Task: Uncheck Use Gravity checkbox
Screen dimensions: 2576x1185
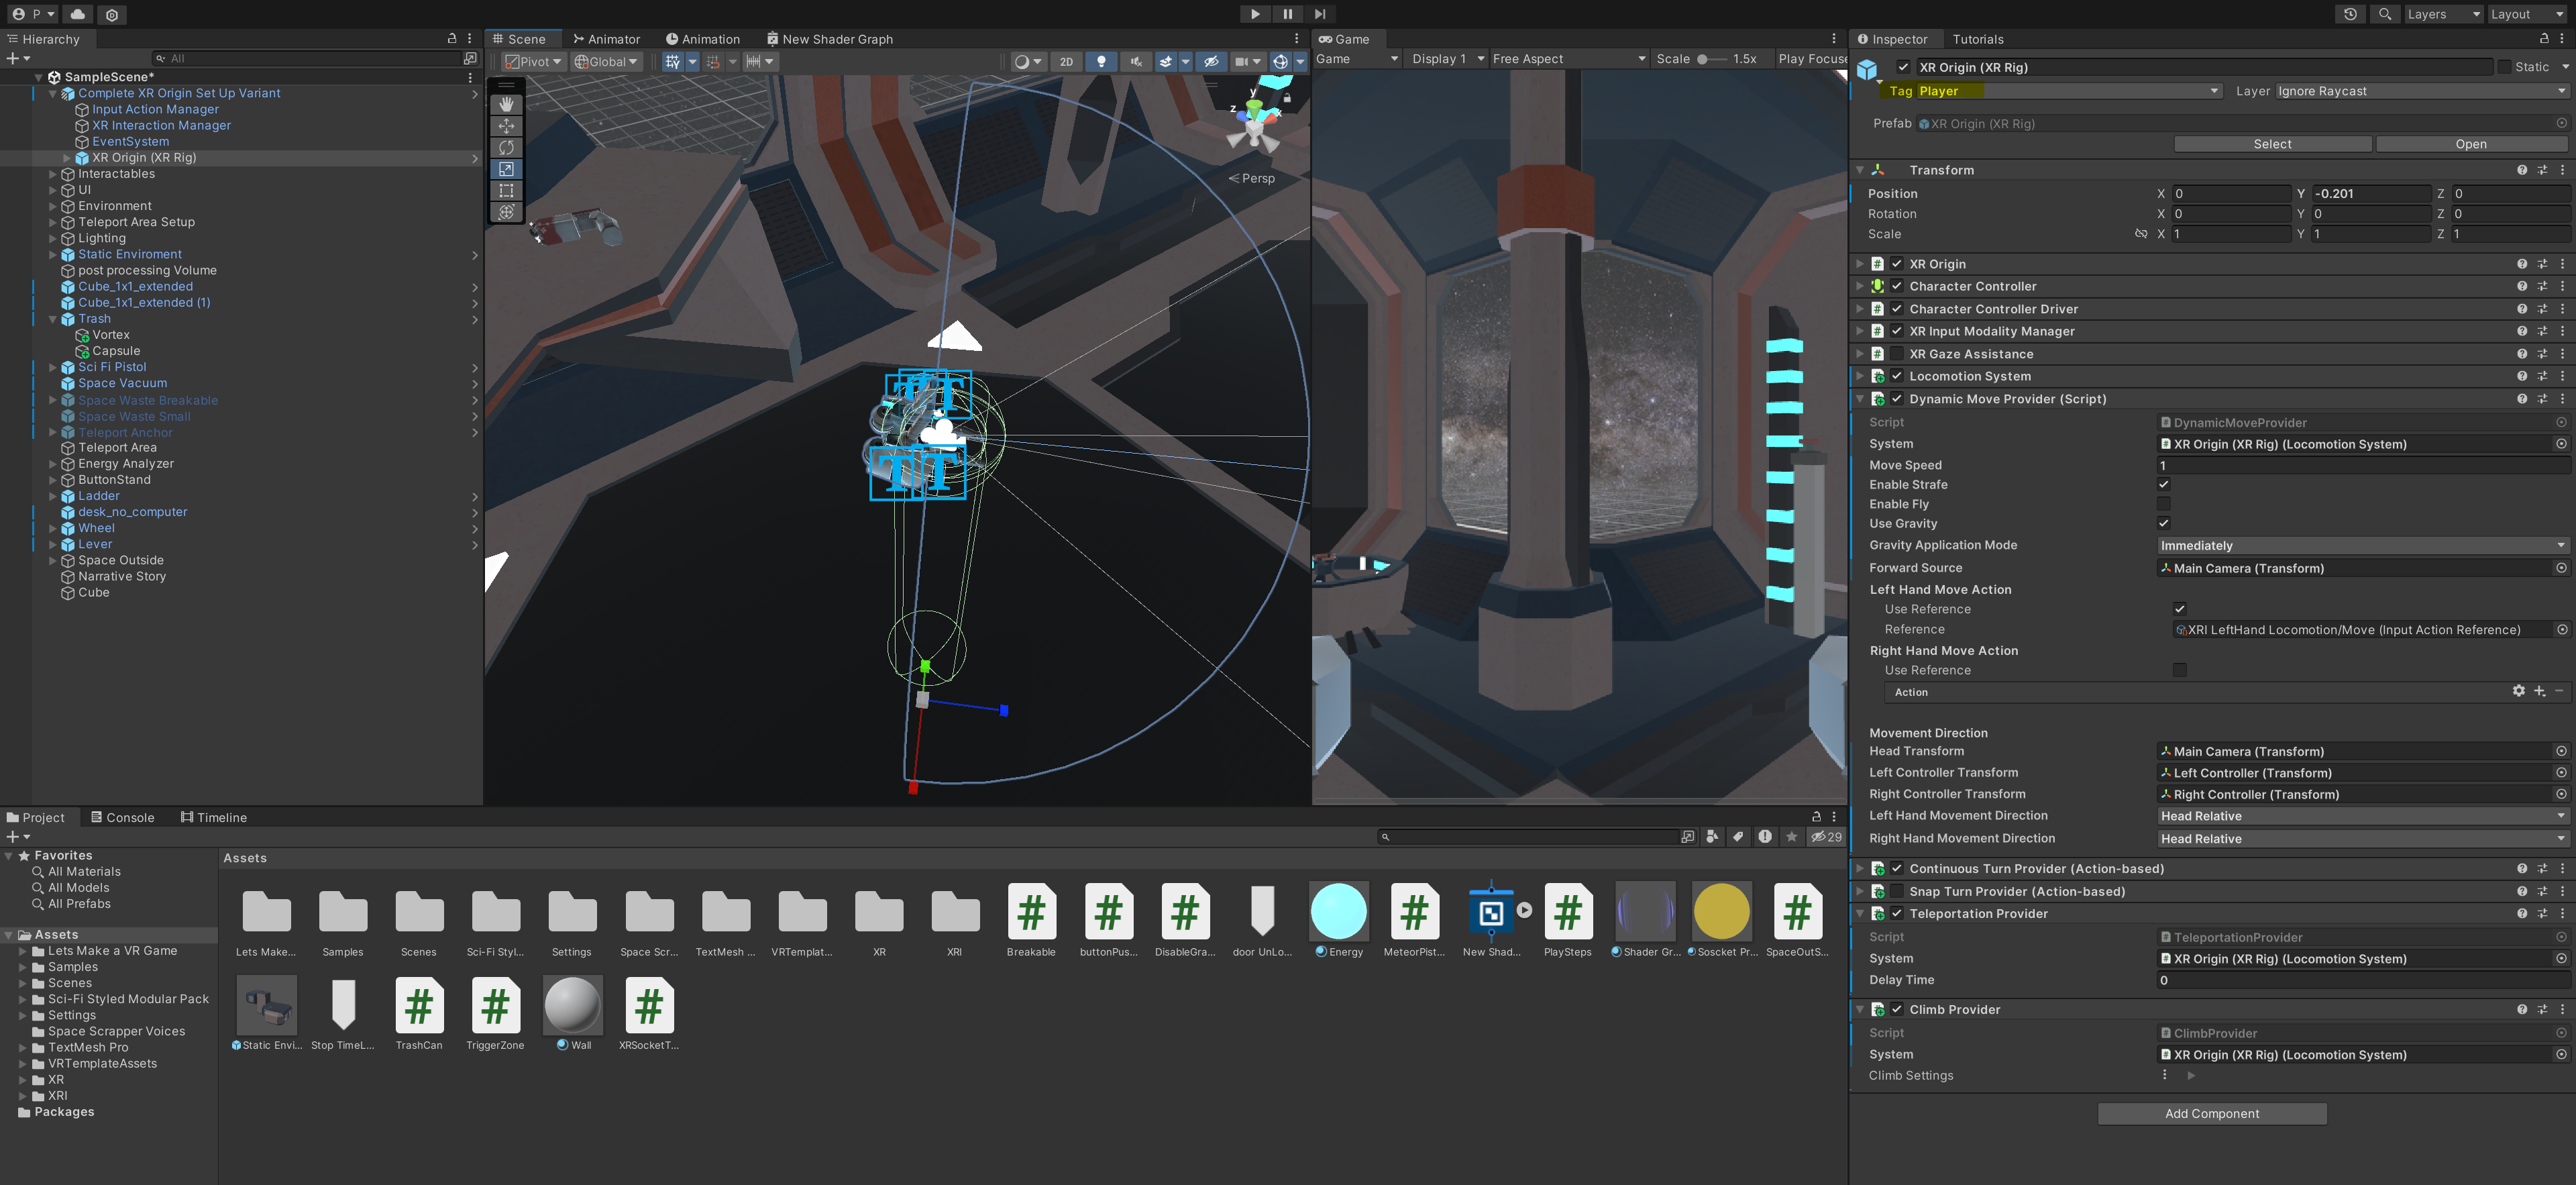Action: click(x=2164, y=523)
